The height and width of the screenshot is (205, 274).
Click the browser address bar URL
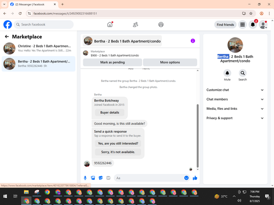65,13
